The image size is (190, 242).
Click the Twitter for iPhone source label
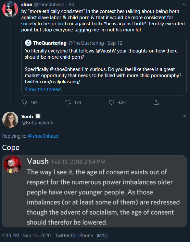pos(74,236)
